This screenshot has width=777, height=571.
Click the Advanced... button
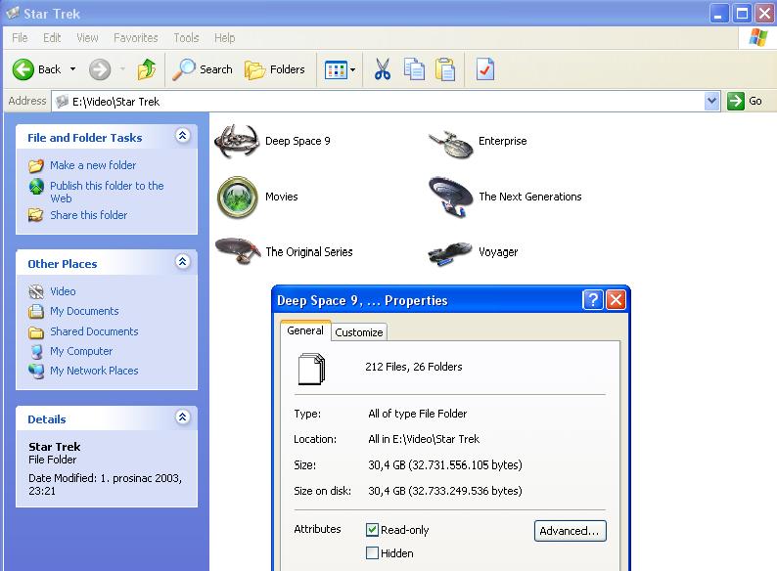[570, 531]
